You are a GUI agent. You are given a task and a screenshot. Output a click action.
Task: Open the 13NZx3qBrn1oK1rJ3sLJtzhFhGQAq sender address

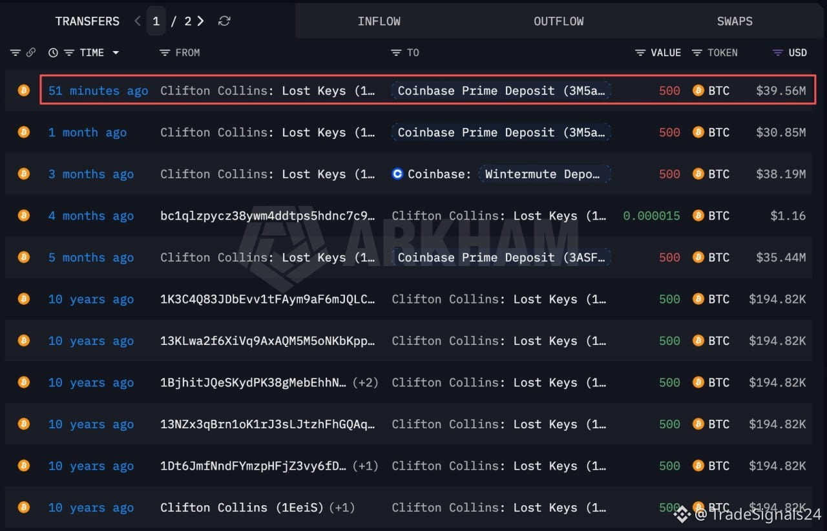tap(268, 424)
